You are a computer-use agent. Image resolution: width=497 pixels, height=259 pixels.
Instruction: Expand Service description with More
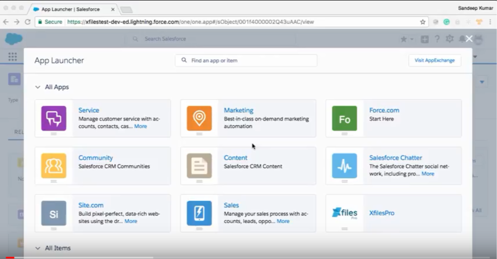tap(140, 126)
